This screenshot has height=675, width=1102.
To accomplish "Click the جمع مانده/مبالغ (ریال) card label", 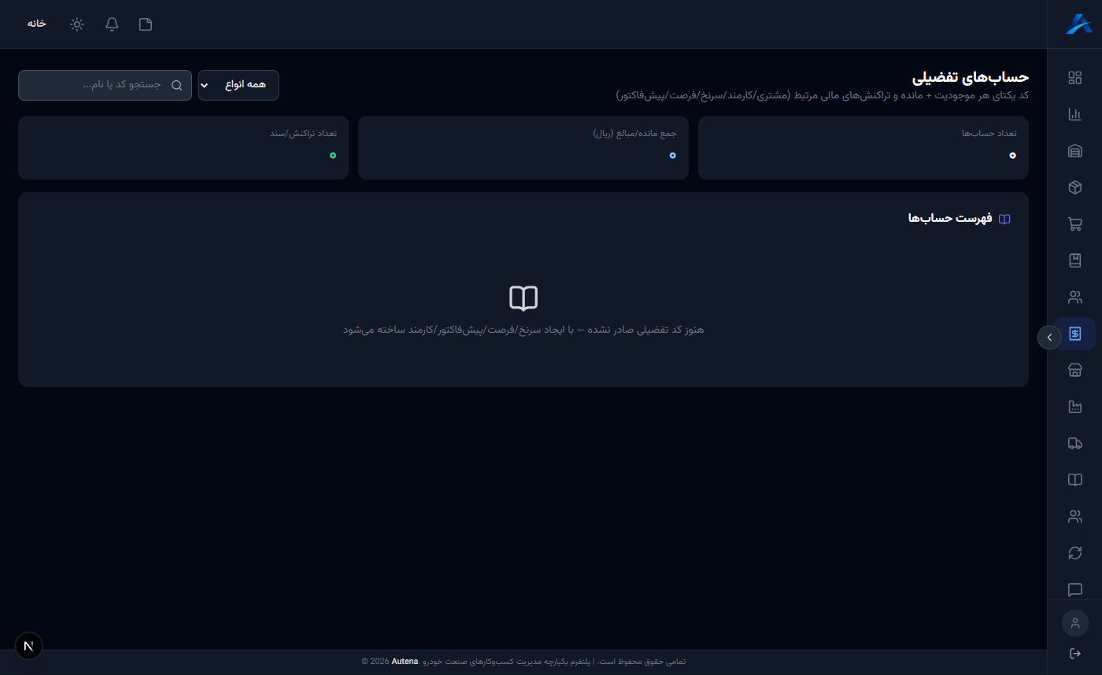I will pos(635,134).
